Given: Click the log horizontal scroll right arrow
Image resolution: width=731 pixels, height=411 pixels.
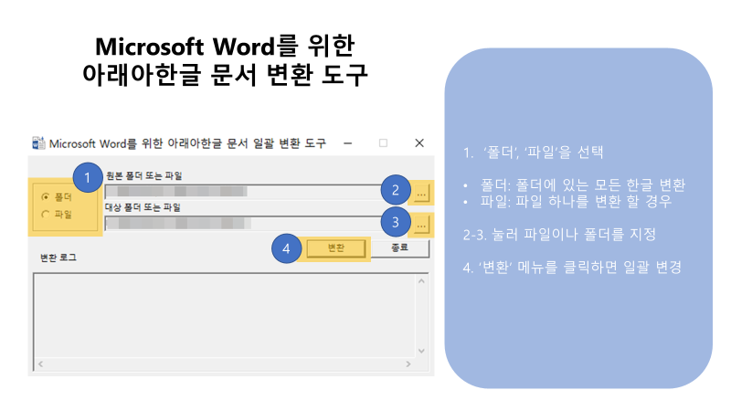Looking at the screenshot, I should pos(408,364).
